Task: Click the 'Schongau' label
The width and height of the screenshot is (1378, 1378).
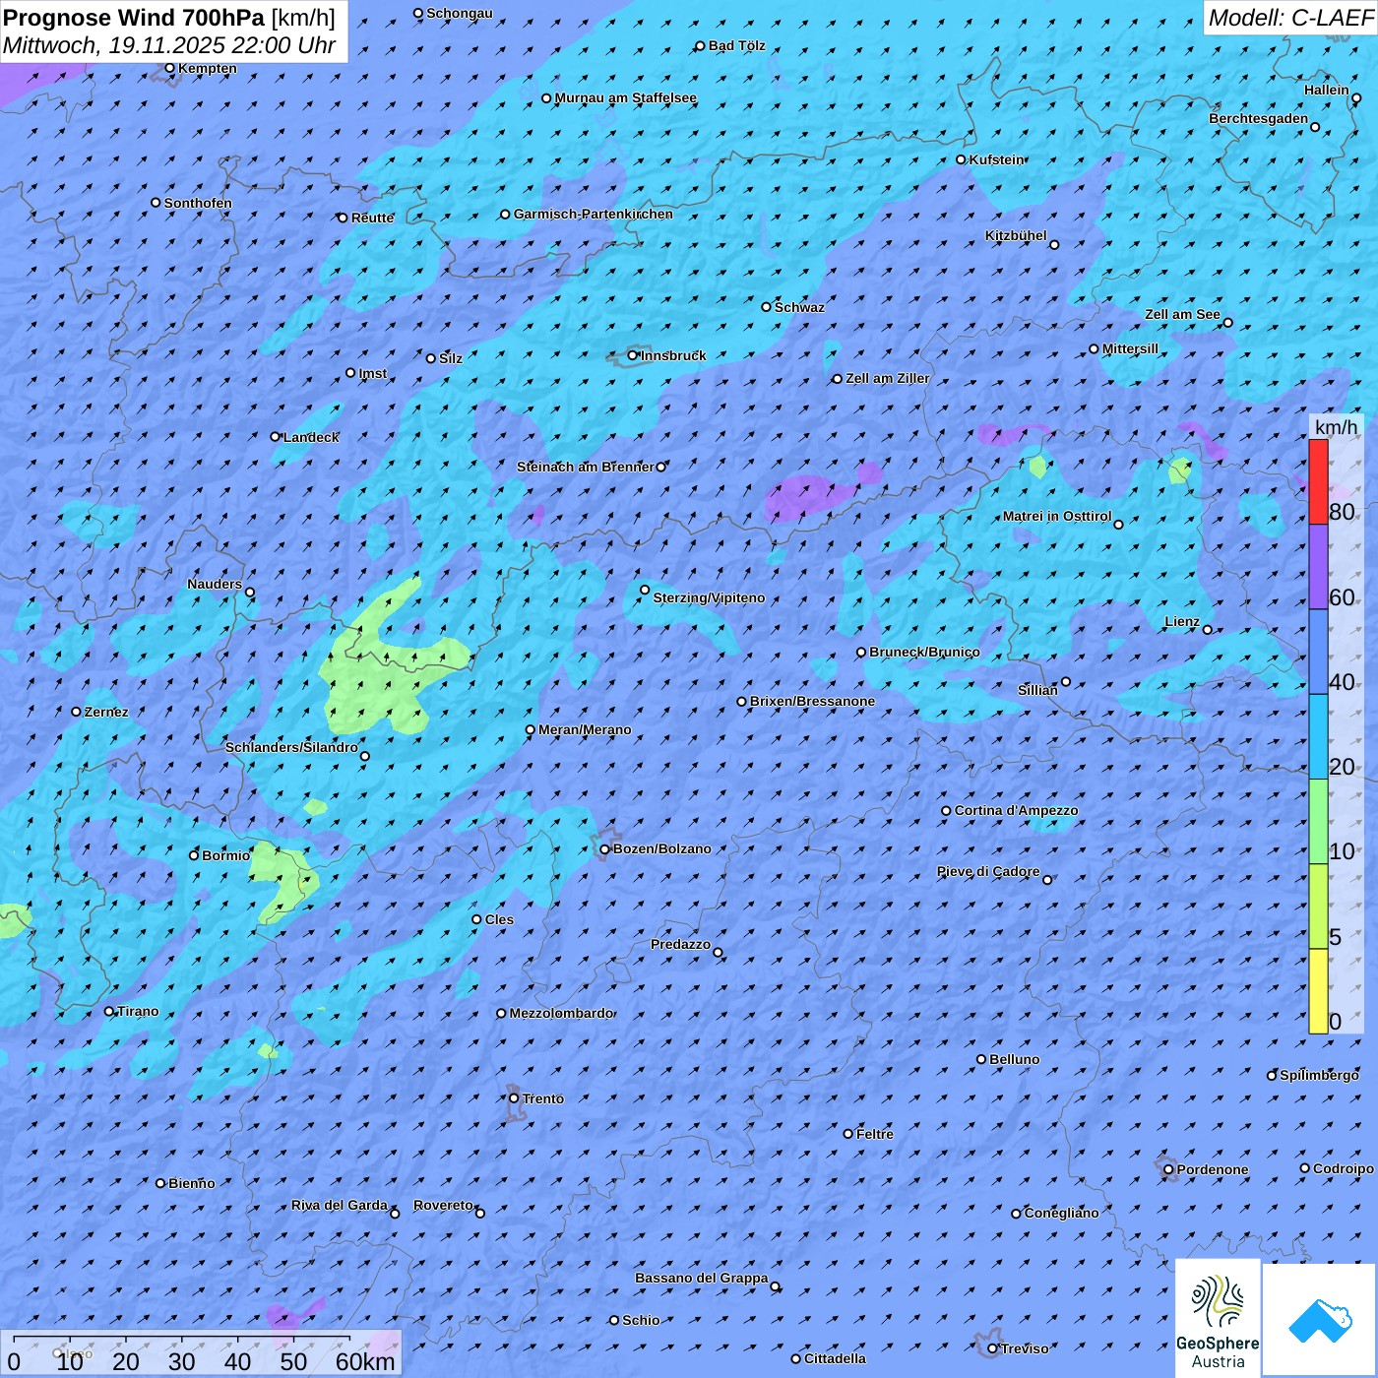Action: [x=459, y=13]
